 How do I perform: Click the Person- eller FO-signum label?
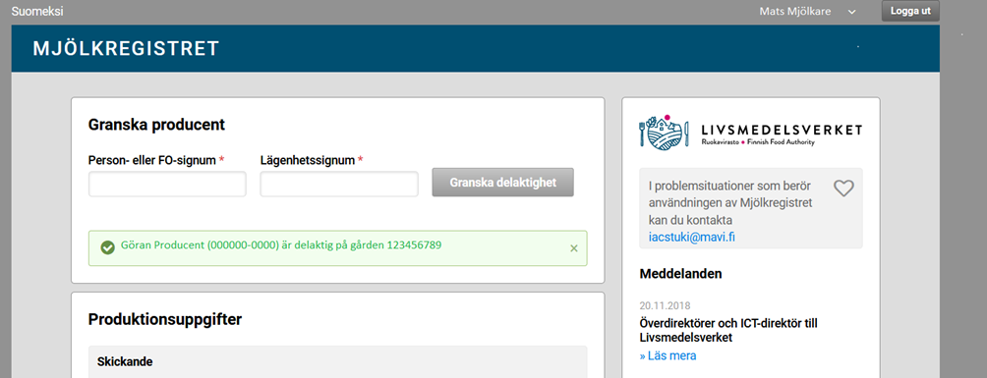coord(156,160)
